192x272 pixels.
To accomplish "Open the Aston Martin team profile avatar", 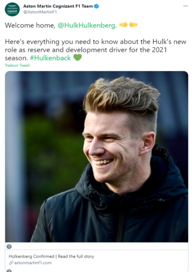I will tap(12, 10).
